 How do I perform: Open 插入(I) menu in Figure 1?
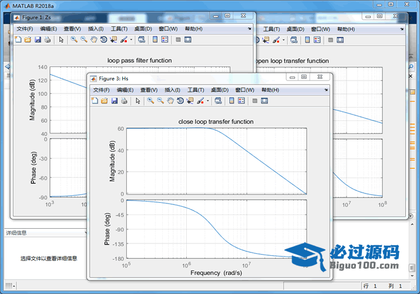coord(96,29)
